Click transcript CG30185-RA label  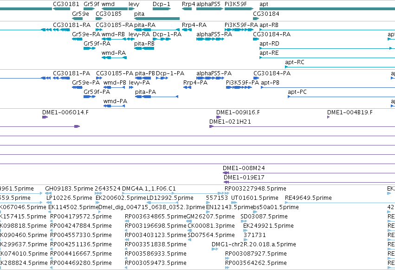pyautogui.click(x=114, y=25)
